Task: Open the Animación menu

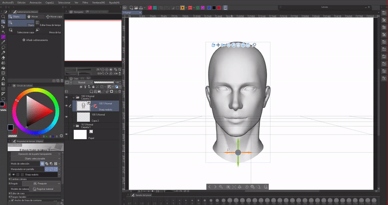Action: point(35,2)
